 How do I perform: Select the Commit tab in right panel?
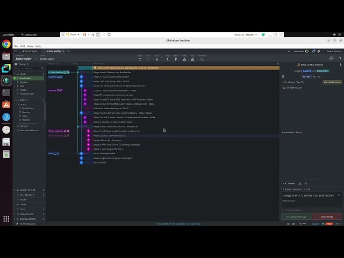(289, 184)
